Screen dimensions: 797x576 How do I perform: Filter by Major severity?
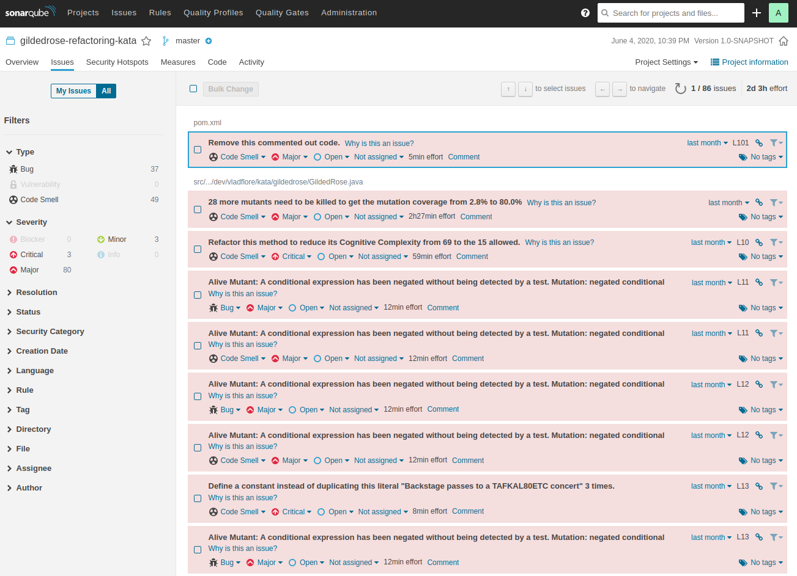(x=41, y=270)
